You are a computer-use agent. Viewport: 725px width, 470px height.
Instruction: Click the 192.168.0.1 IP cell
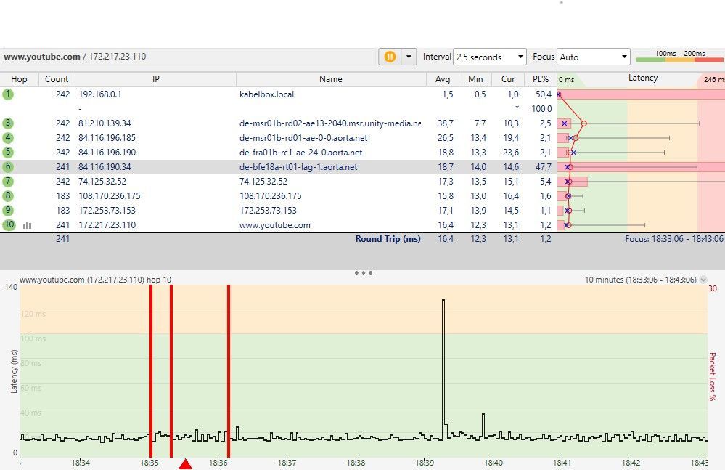(100, 94)
